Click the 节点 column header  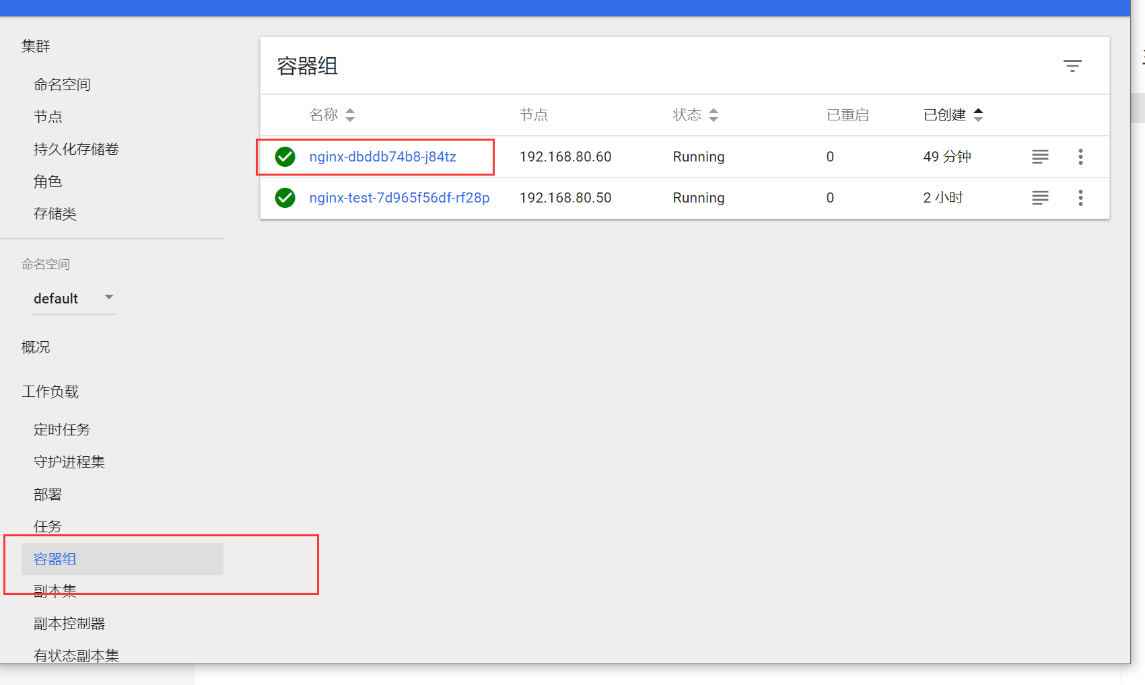(x=533, y=115)
